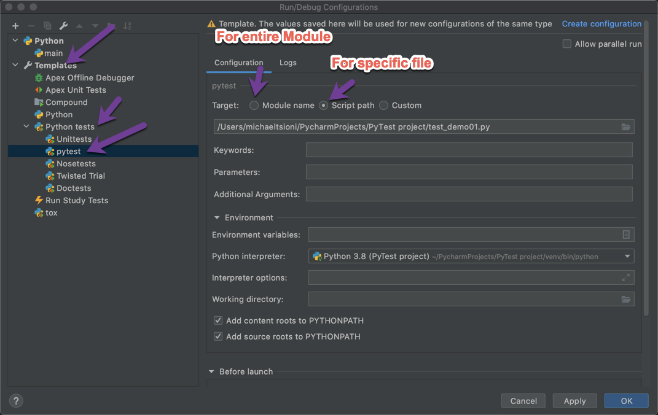Screen dimensions: 658x415
Task: Expand interpreter options field icon
Action: [x=625, y=277]
